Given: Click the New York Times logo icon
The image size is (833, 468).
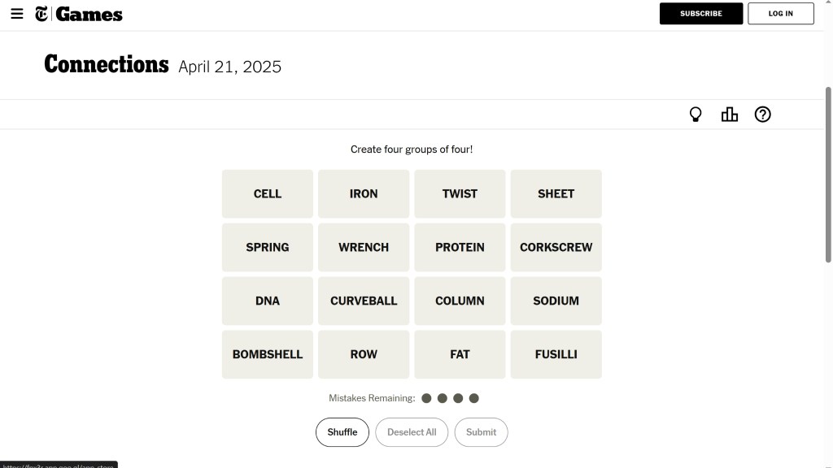Looking at the screenshot, I should [x=41, y=14].
